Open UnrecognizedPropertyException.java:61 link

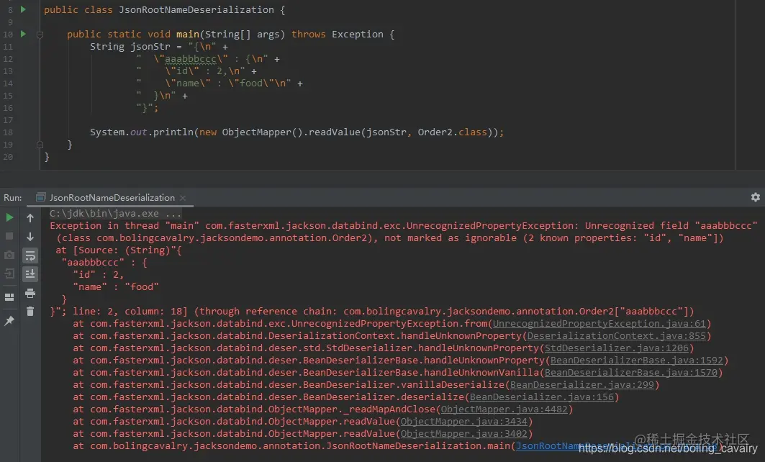(599, 323)
